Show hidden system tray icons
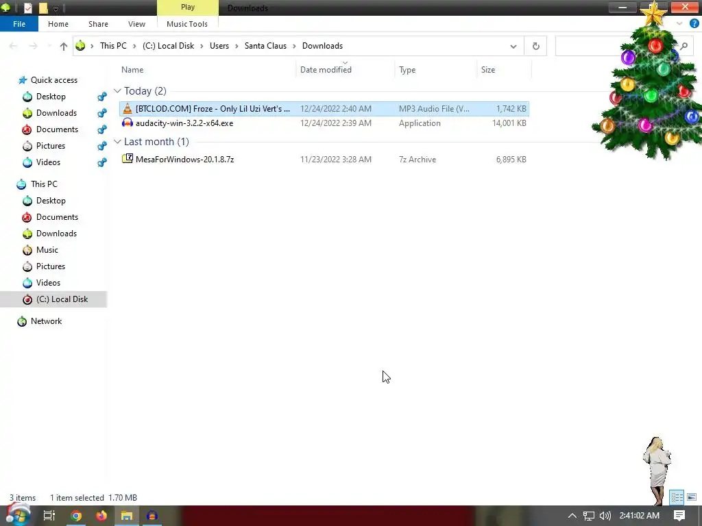The height and width of the screenshot is (526, 702). (572, 516)
